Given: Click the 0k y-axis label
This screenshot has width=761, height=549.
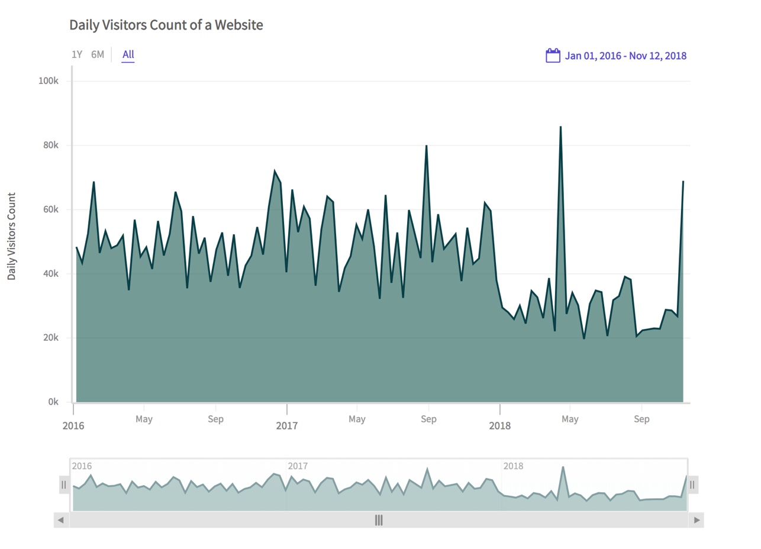Looking at the screenshot, I should (53, 402).
